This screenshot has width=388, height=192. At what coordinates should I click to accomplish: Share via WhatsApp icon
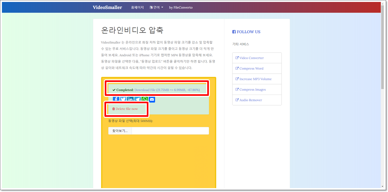coord(145,99)
